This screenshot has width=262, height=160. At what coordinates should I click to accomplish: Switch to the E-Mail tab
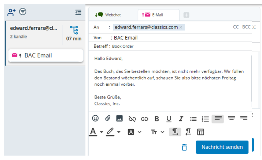pos(159,15)
